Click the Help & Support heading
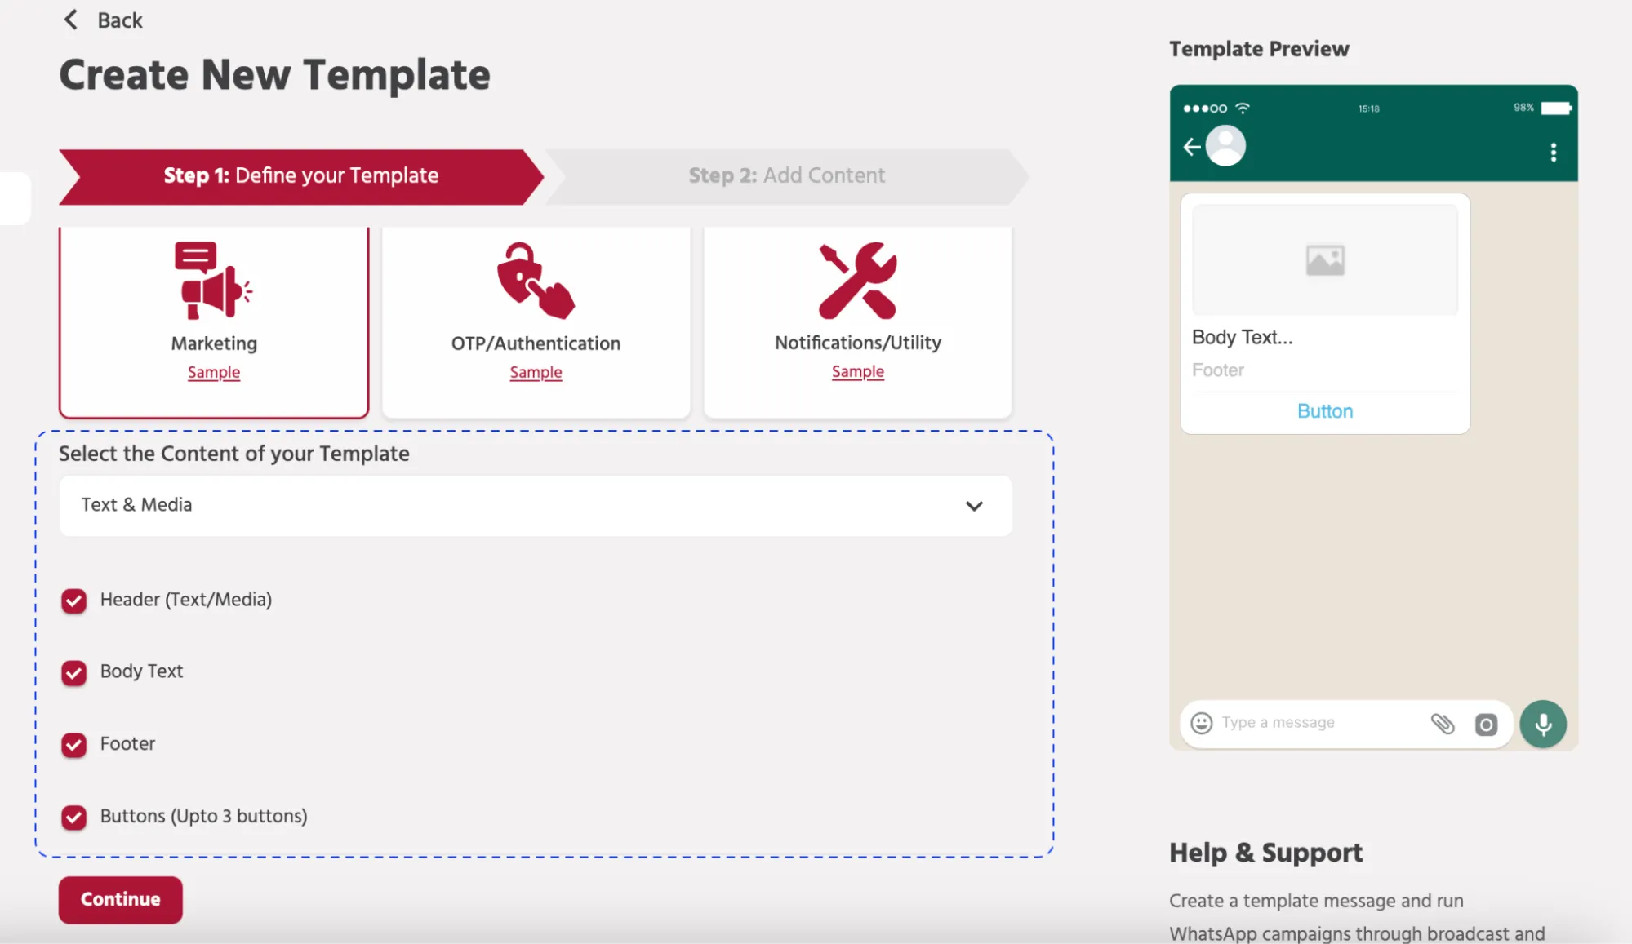The height and width of the screenshot is (944, 1632). [x=1265, y=853]
